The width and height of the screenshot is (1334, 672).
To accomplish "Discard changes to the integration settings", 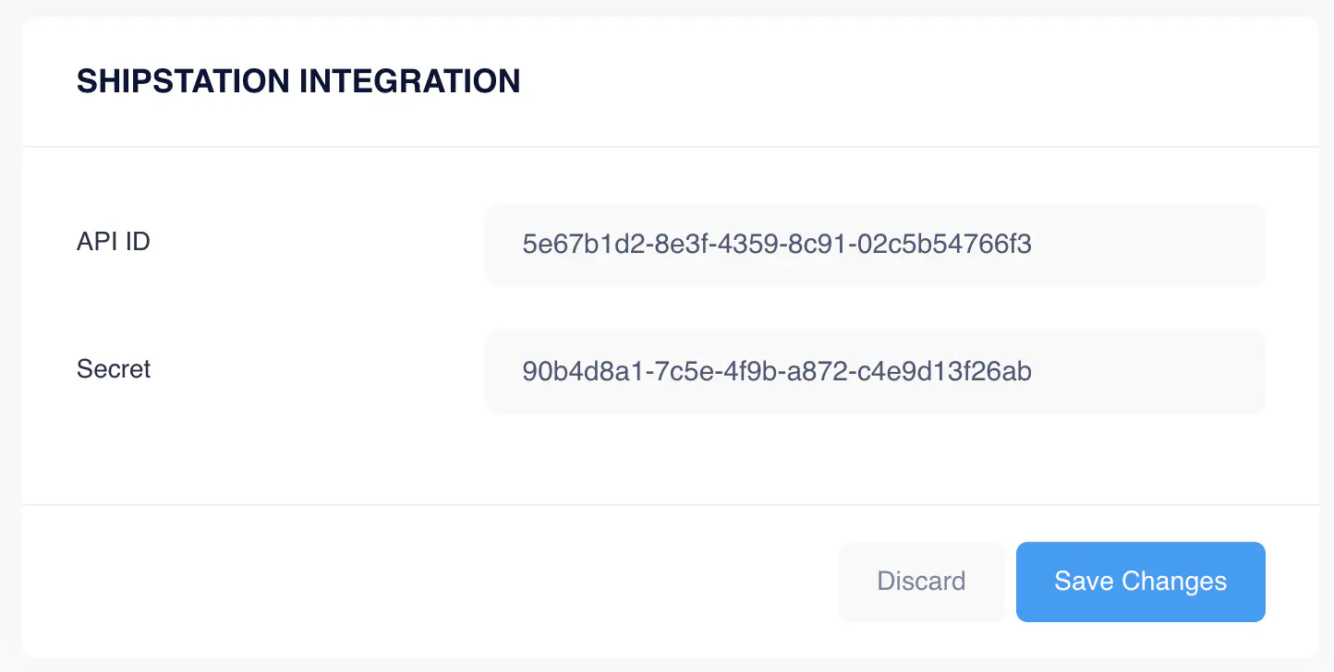I will coord(921,582).
